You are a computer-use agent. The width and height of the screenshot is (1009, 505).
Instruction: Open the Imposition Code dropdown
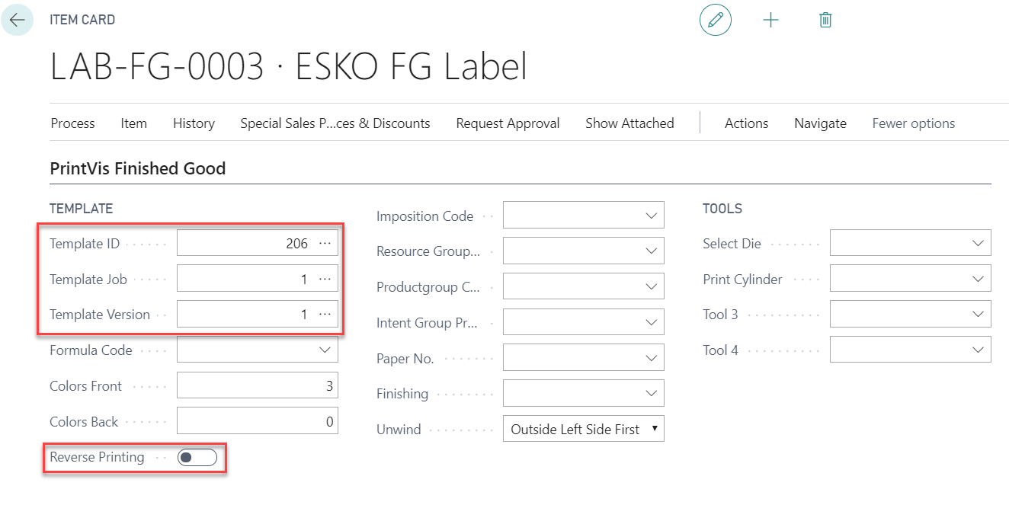[x=651, y=216]
